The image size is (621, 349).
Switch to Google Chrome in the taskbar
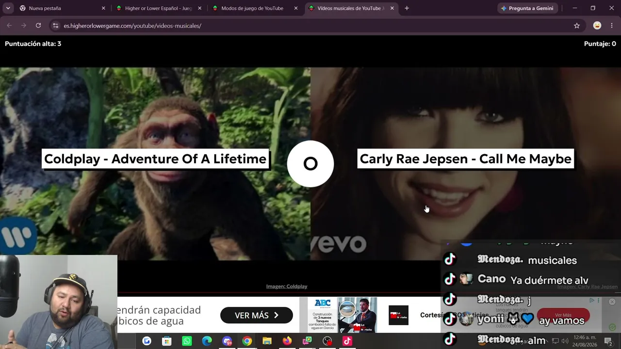click(247, 341)
